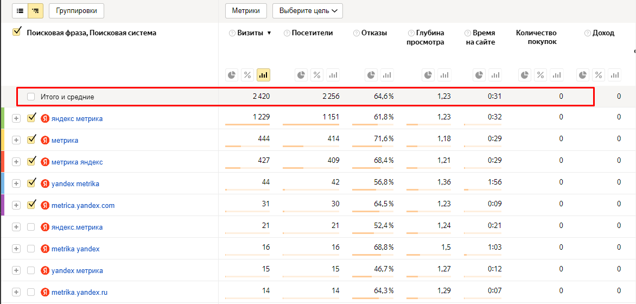The height and width of the screenshot is (304, 636).
Task: Expand the 'метрика' row
Action: point(16,140)
